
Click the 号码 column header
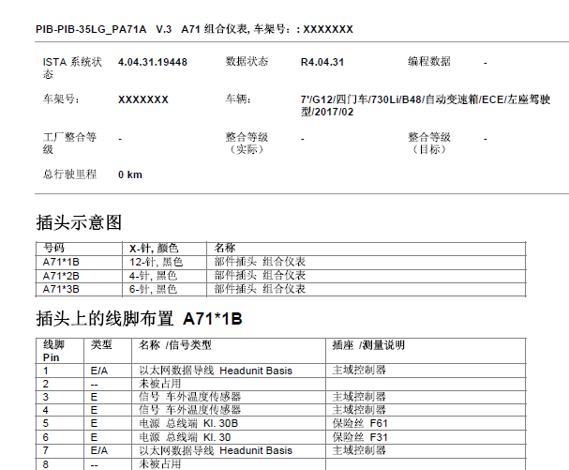(x=53, y=248)
